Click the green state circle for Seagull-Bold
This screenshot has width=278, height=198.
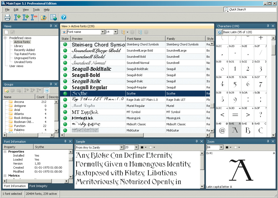point(65,75)
